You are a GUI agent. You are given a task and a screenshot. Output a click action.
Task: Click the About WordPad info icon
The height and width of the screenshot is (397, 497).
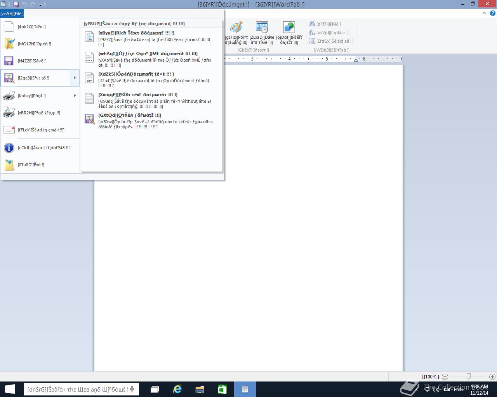click(9, 148)
